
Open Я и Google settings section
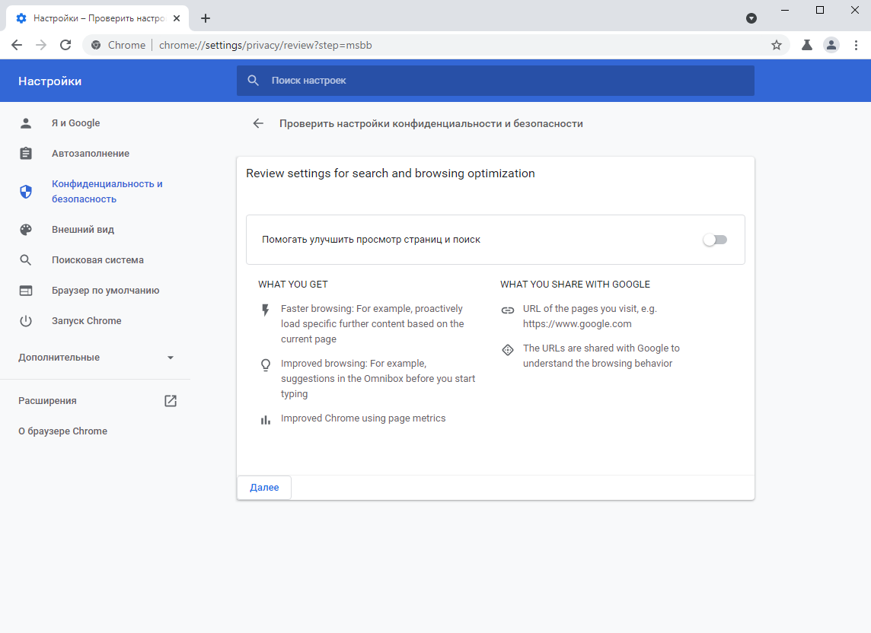tap(75, 123)
